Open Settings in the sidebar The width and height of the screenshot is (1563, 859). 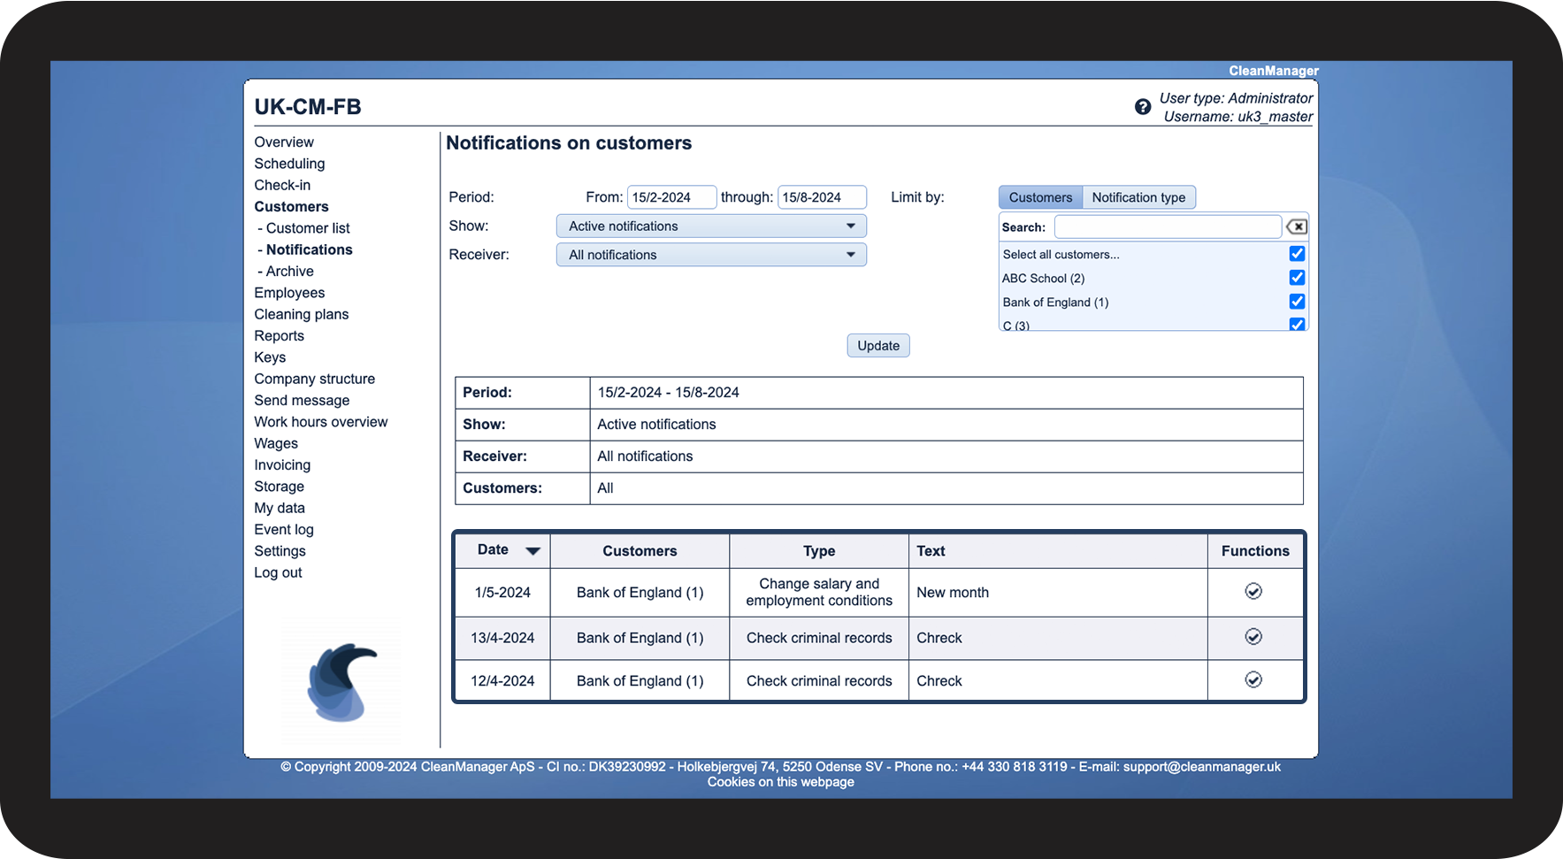[280, 551]
